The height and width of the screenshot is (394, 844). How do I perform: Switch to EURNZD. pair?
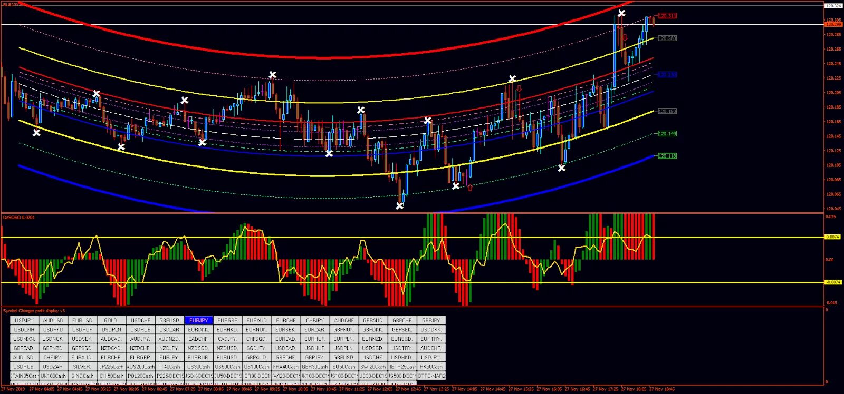point(372,339)
